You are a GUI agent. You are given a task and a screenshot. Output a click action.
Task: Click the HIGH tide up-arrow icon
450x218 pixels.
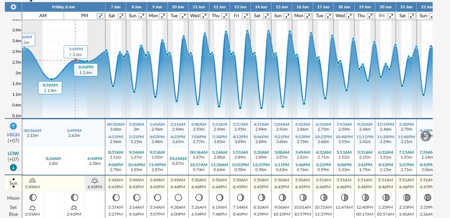pos(13,126)
